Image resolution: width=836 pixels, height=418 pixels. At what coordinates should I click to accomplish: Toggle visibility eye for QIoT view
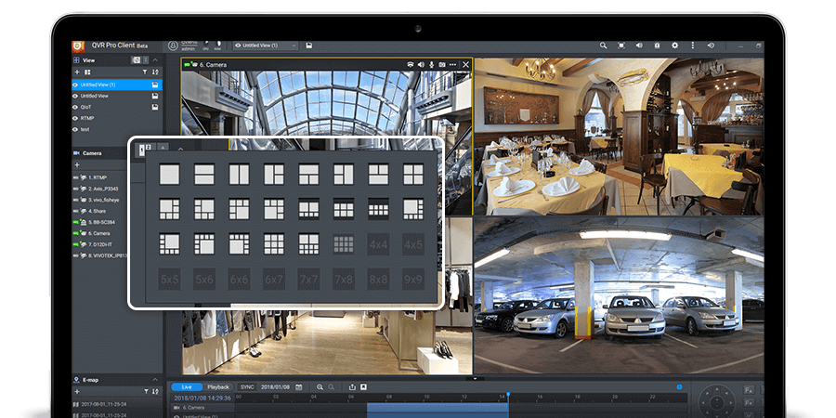[x=75, y=107]
